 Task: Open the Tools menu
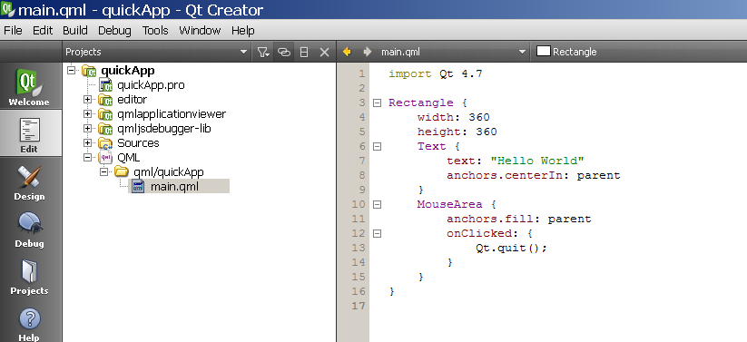pyautogui.click(x=155, y=31)
